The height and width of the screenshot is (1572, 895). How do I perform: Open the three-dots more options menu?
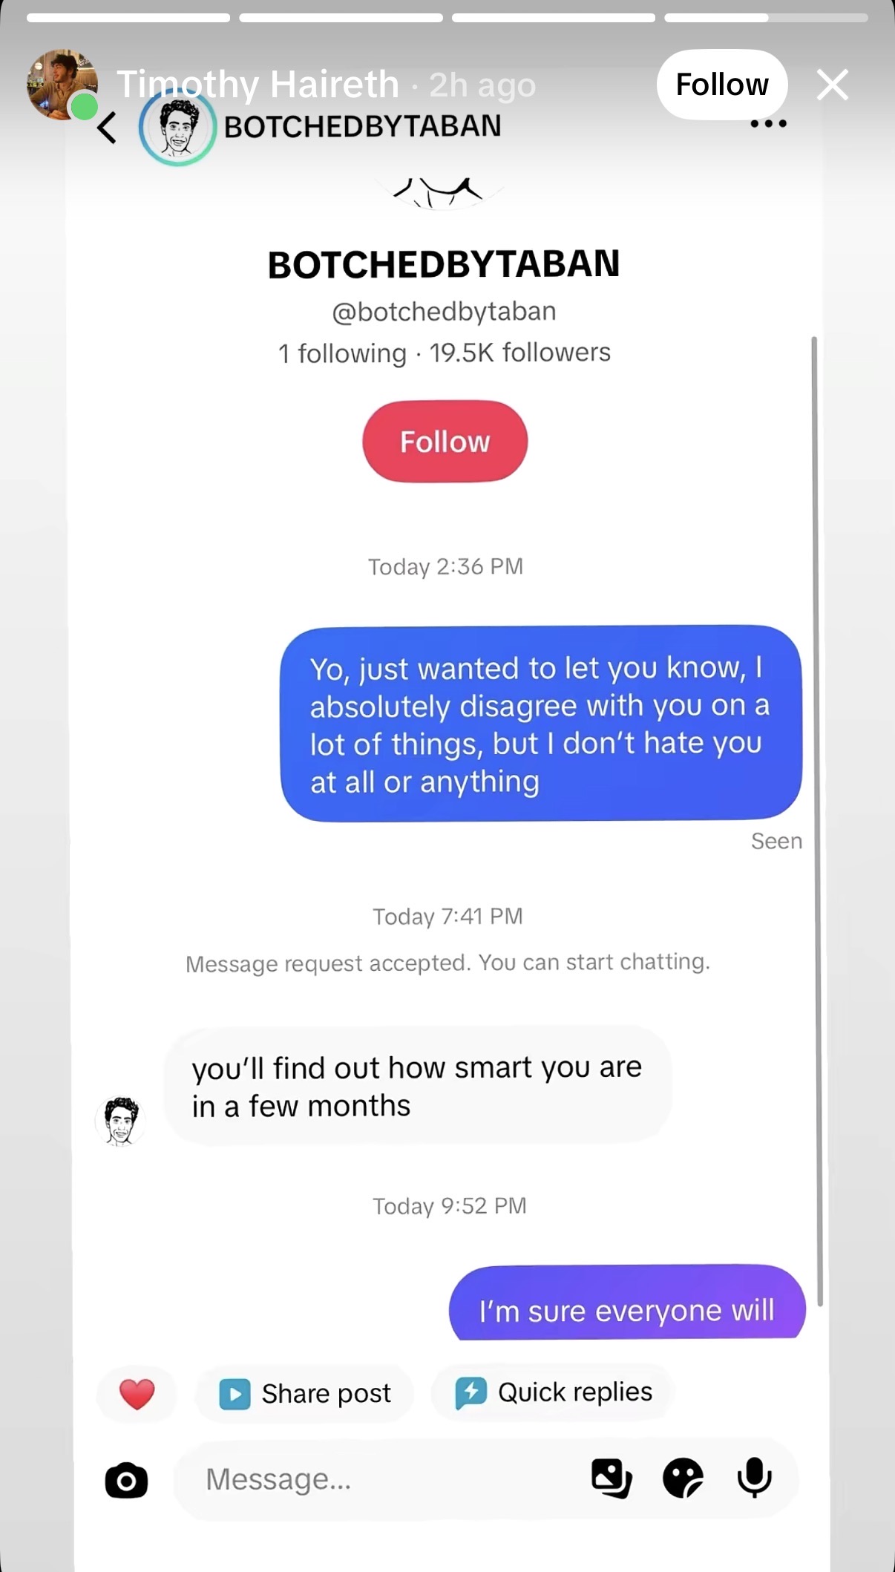[x=768, y=124]
